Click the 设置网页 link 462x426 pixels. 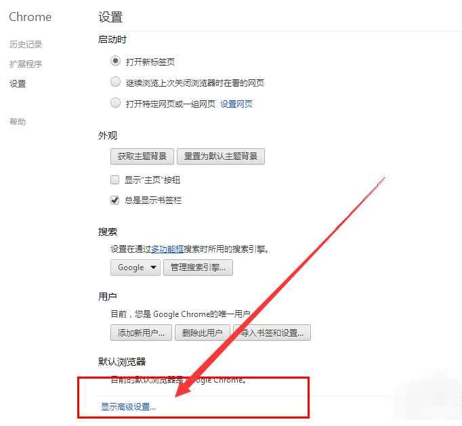click(x=236, y=104)
